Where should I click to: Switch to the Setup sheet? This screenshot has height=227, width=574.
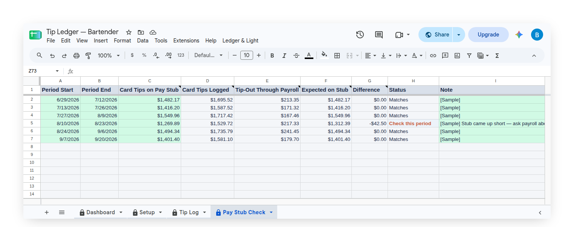coord(147,212)
